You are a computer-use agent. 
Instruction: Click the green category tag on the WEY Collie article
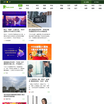pyautogui.click(x=23, y=40)
